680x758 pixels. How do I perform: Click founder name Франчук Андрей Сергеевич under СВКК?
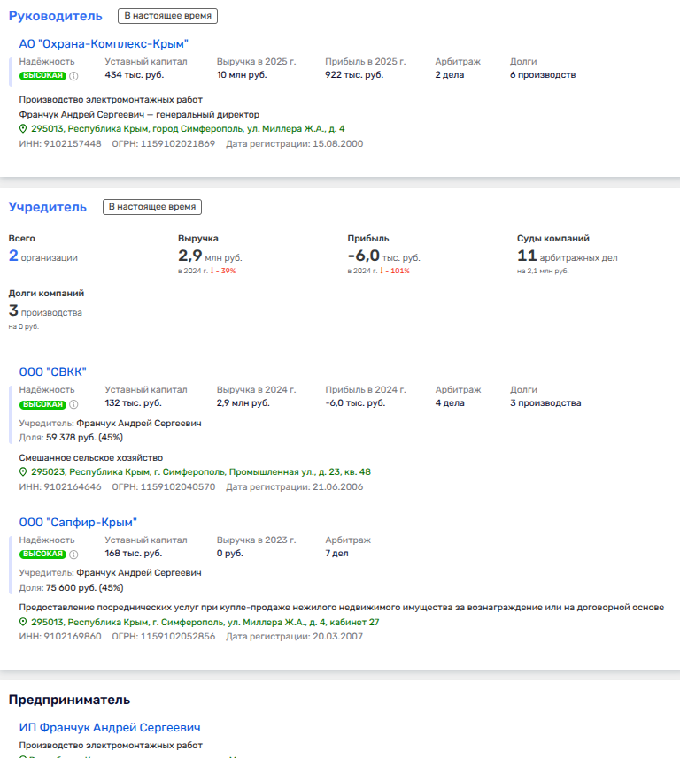[x=139, y=424]
